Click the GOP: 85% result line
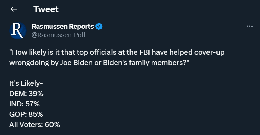This screenshot has width=260, height=135. [x=26, y=114]
